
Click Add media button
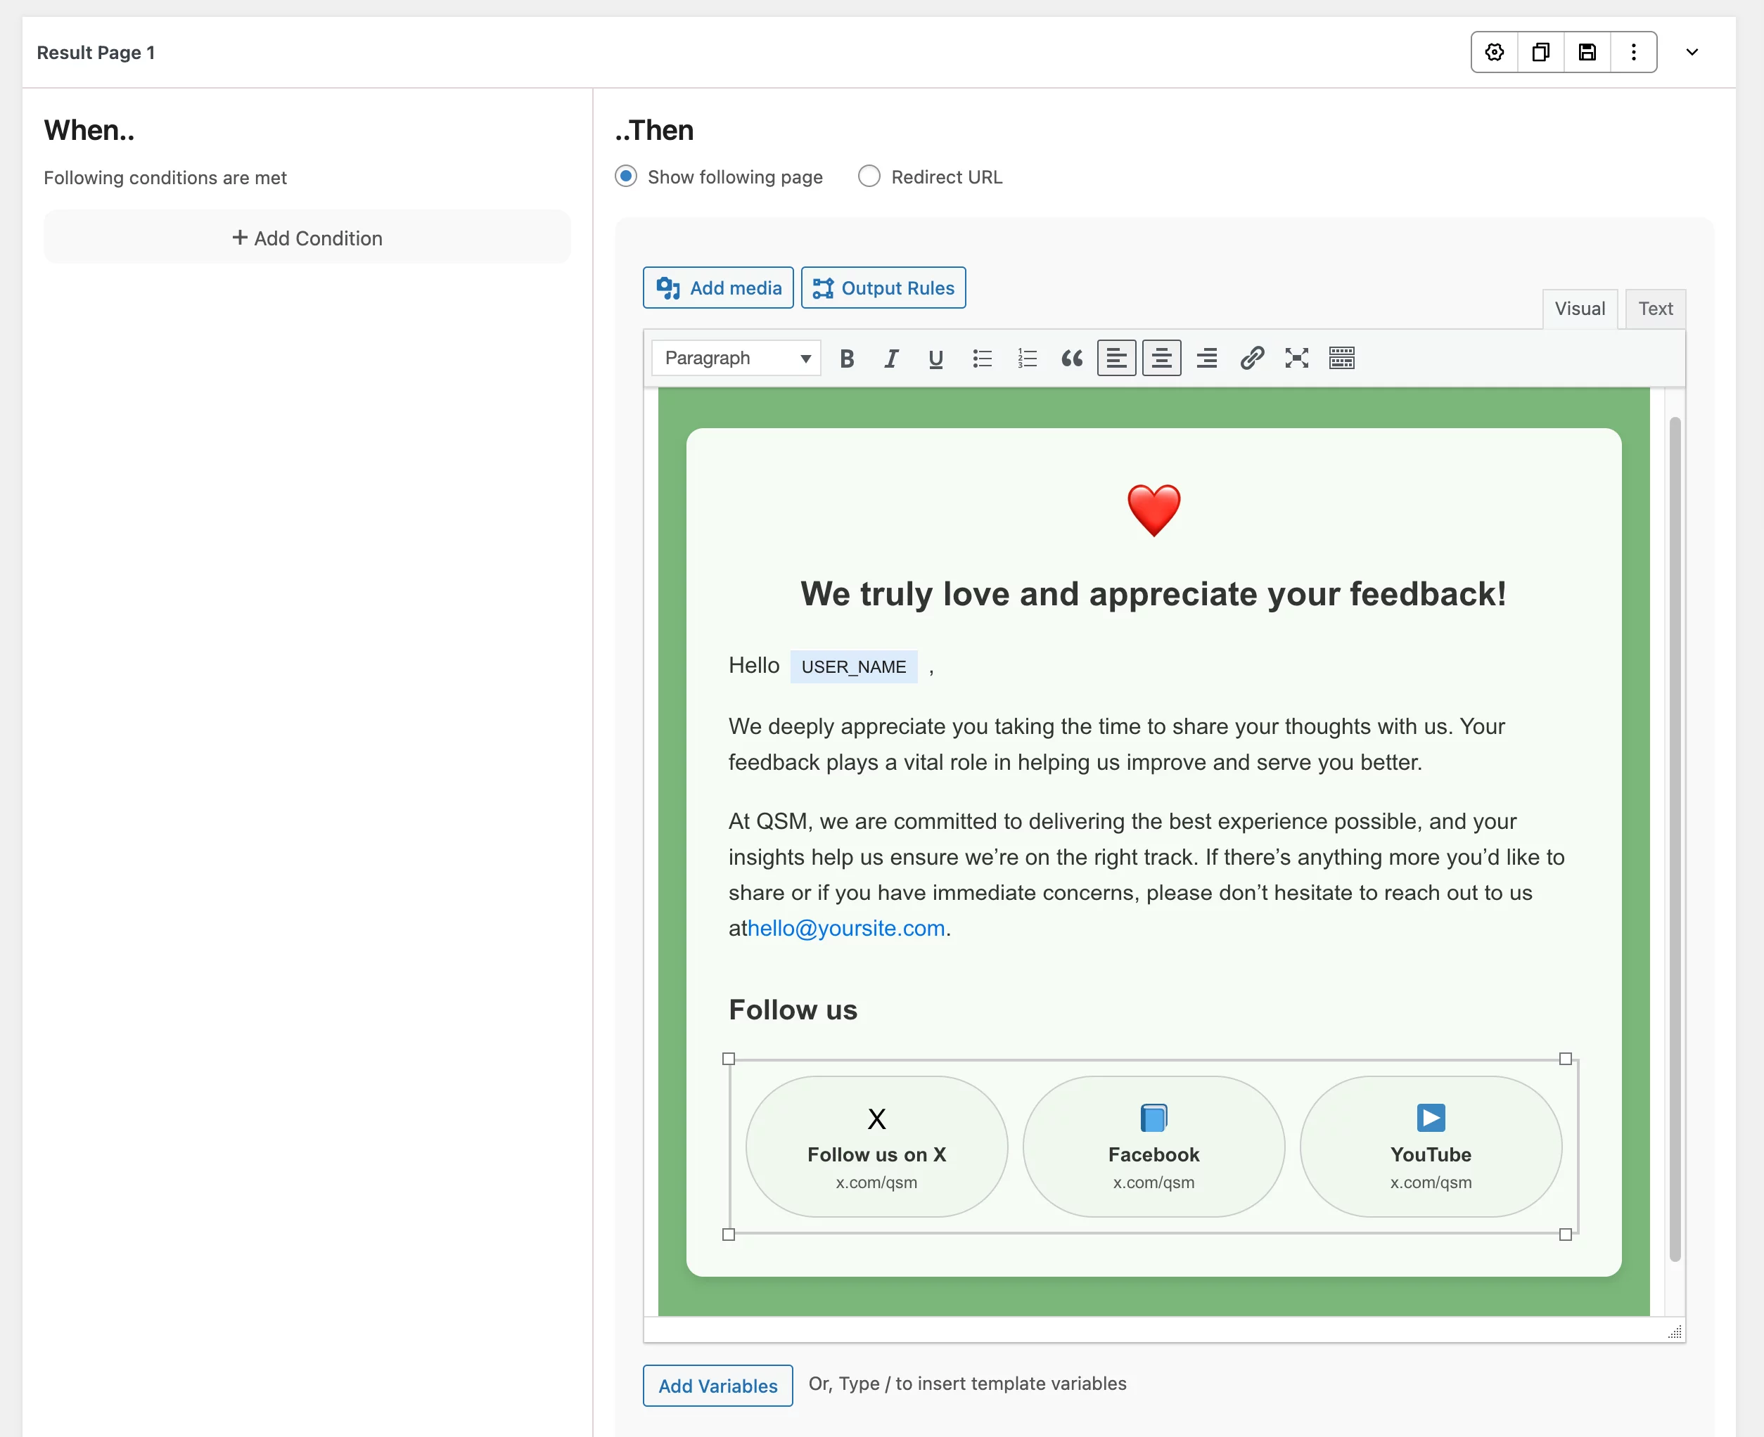(718, 288)
